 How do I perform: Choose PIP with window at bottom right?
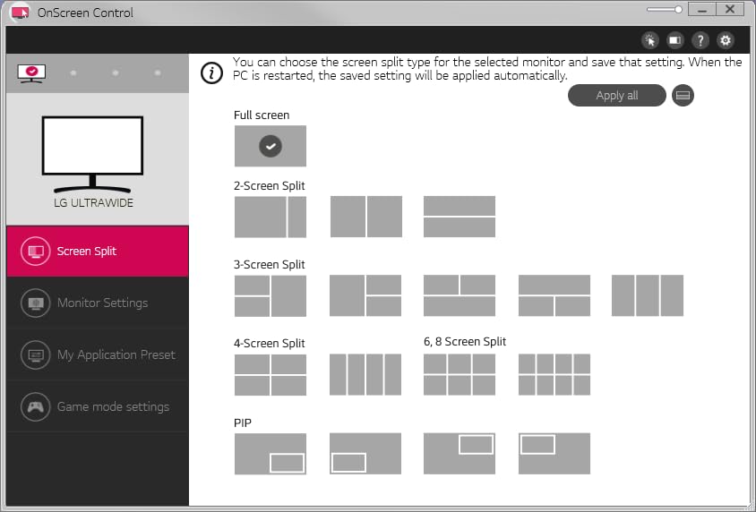[270, 454]
